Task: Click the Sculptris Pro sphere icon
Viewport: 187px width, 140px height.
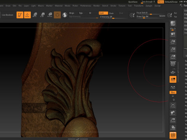Action: click(65, 15)
